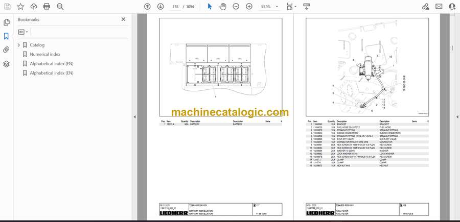Expand the Catalog bookmark
This screenshot has height=222, width=460.
pyautogui.click(x=19, y=45)
